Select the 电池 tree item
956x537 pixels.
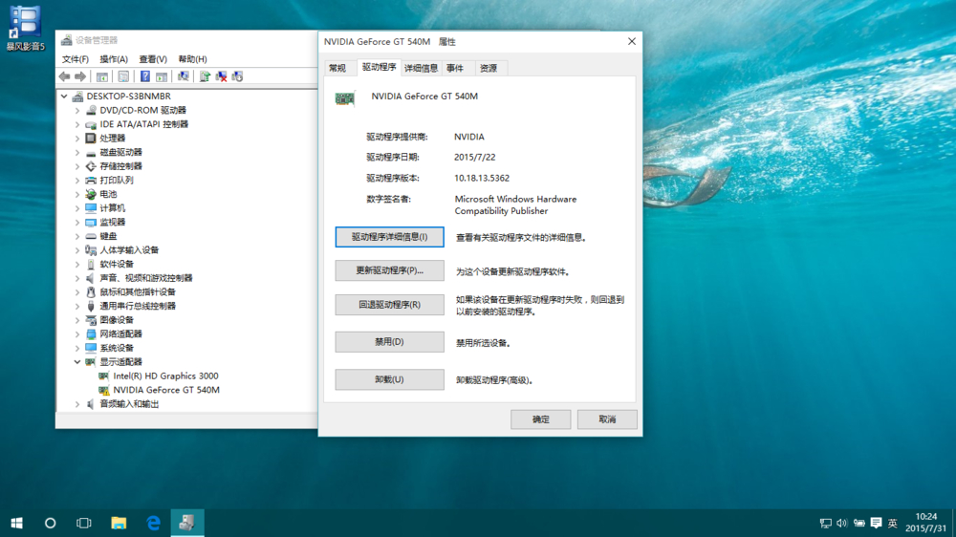click(x=109, y=194)
